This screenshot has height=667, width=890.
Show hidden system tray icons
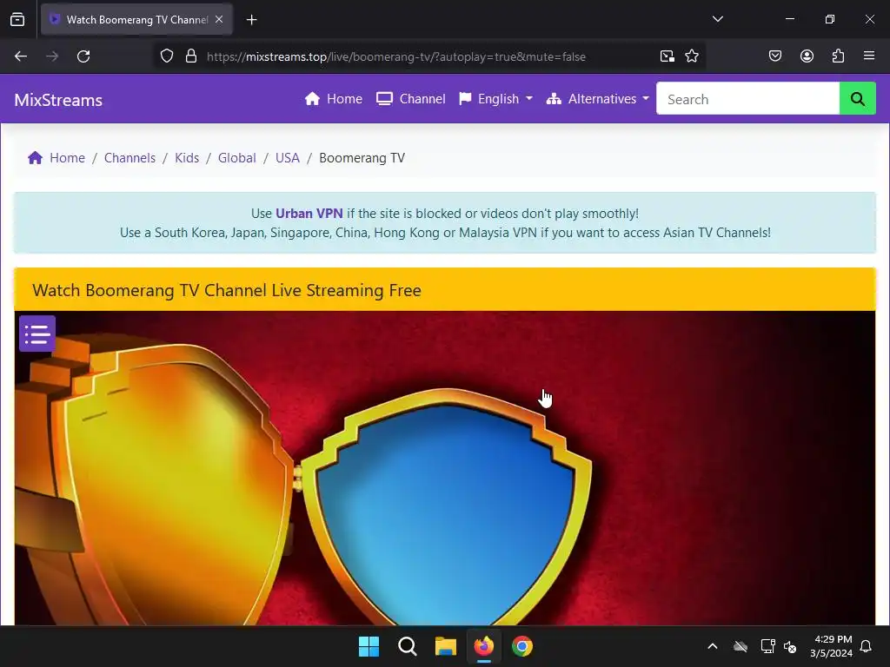[713, 646]
